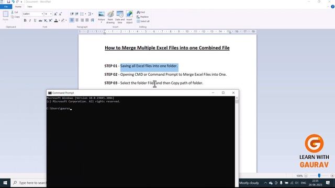The height and width of the screenshot is (188, 335).
Task: Open WordPad help icon
Action: coord(333,7)
